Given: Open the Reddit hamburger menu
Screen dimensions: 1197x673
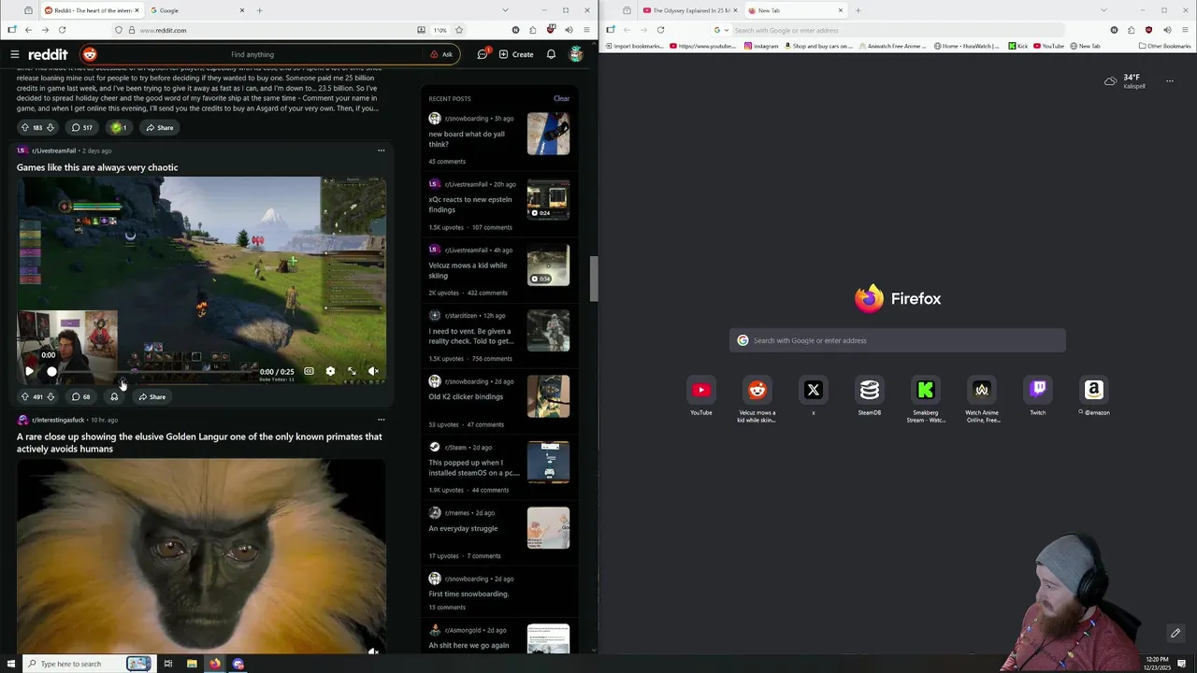Looking at the screenshot, I should (15, 54).
